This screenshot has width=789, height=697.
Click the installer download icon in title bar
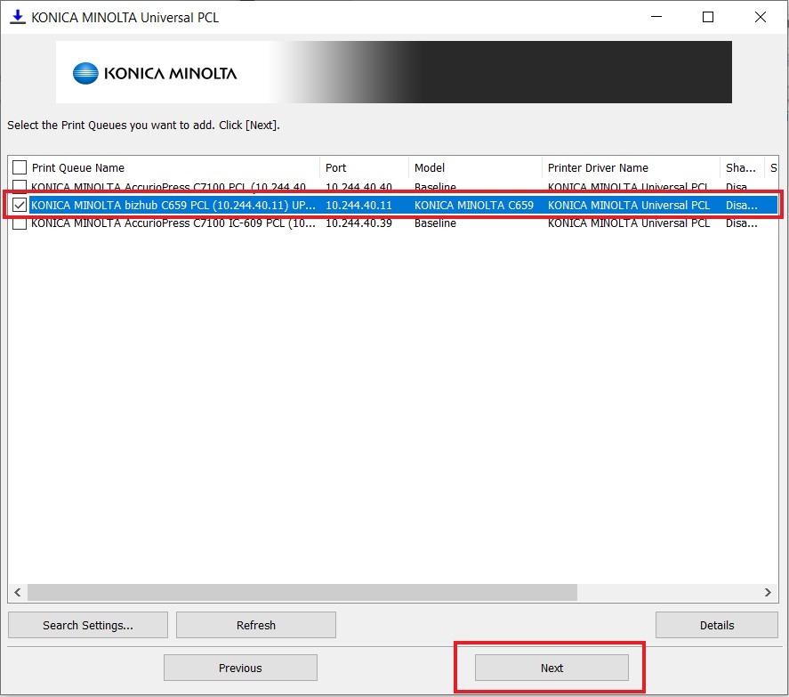click(x=17, y=17)
